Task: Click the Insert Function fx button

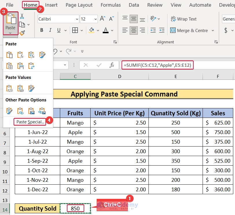Action: click(x=112, y=65)
